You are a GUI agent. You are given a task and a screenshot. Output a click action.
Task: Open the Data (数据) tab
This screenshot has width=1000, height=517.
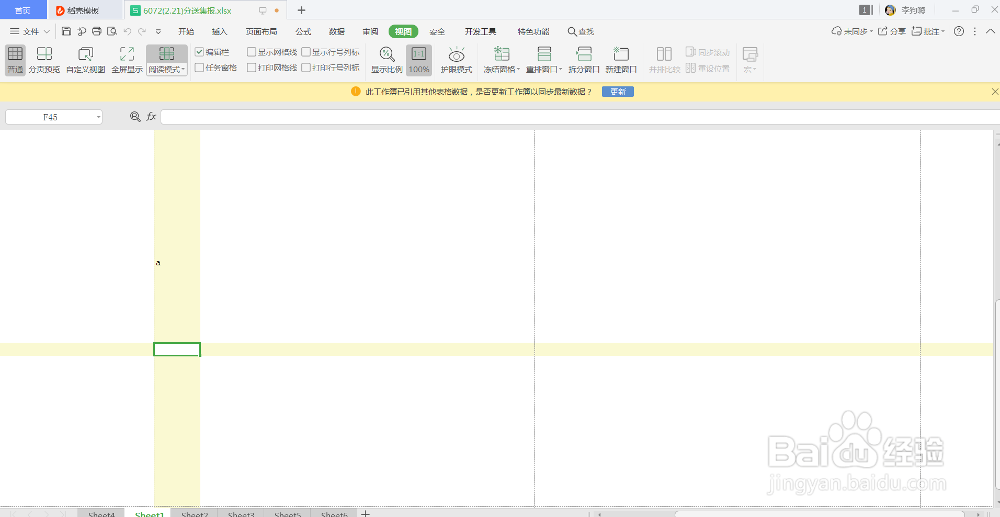coord(337,31)
